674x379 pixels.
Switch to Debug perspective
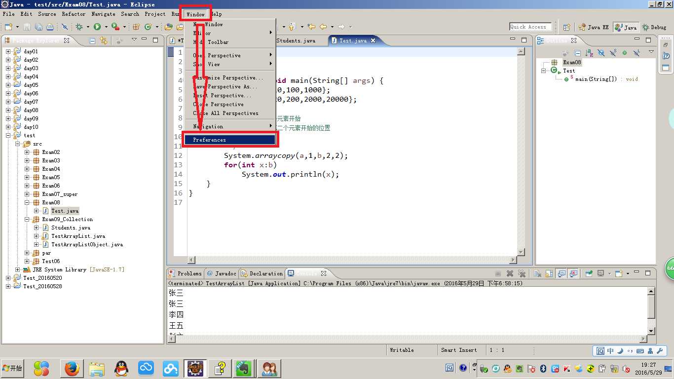(x=654, y=27)
